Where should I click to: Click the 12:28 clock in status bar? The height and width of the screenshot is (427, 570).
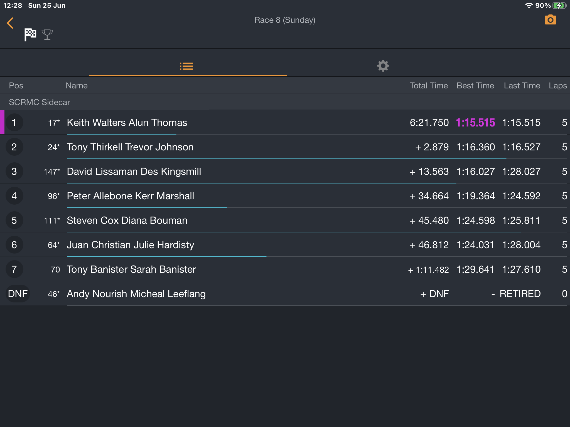[x=13, y=6]
